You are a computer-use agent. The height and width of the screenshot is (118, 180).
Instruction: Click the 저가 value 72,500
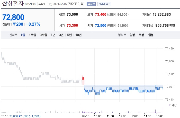coord(101,25)
